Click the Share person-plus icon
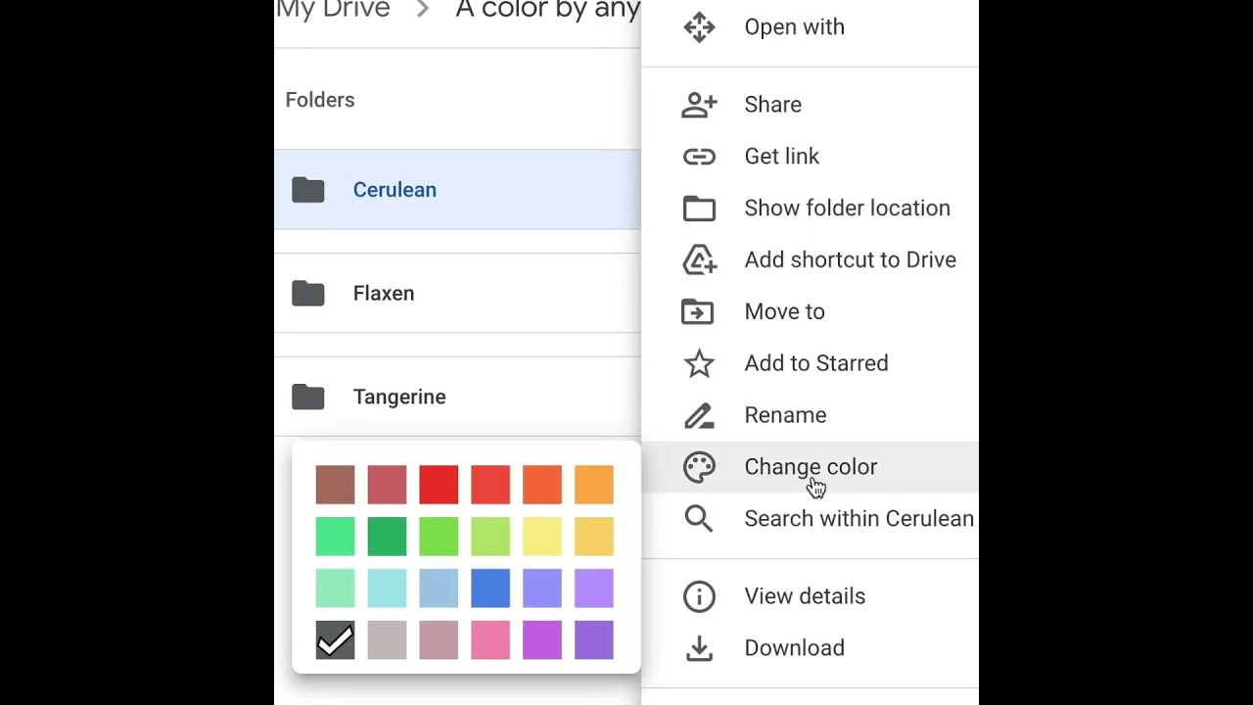1253x705 pixels. coord(699,105)
